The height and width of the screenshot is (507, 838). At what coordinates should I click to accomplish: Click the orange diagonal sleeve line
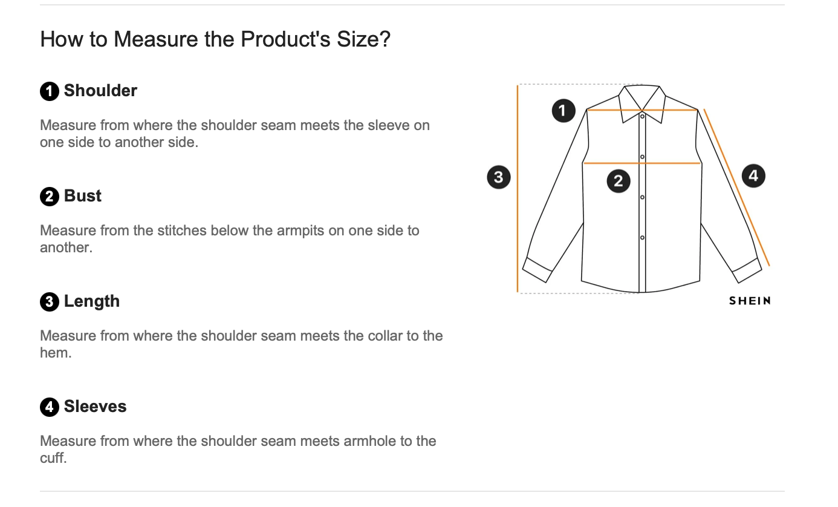tap(736, 188)
